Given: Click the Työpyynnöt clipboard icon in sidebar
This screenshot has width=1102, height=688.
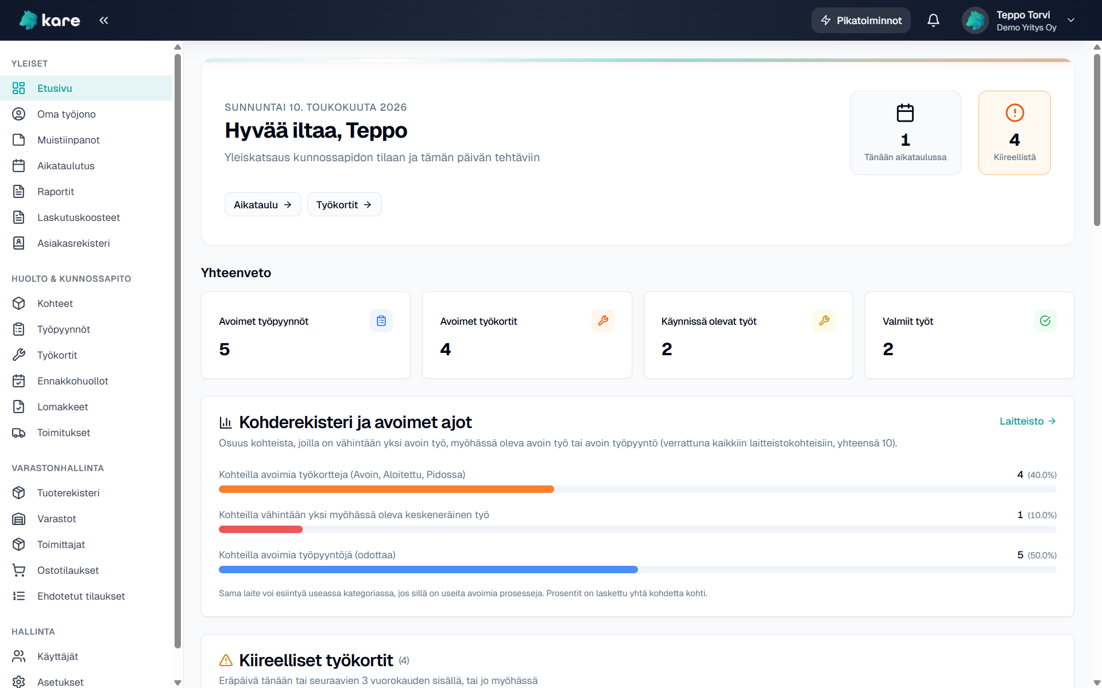Looking at the screenshot, I should [19, 329].
